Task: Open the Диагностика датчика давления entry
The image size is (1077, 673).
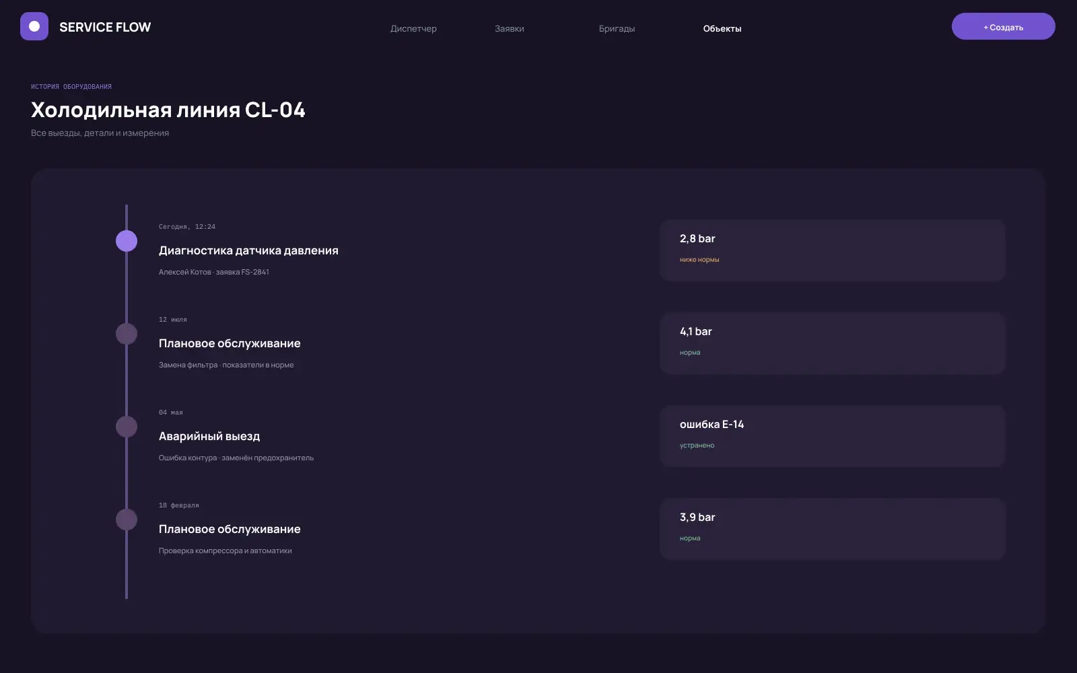Action: click(x=248, y=250)
